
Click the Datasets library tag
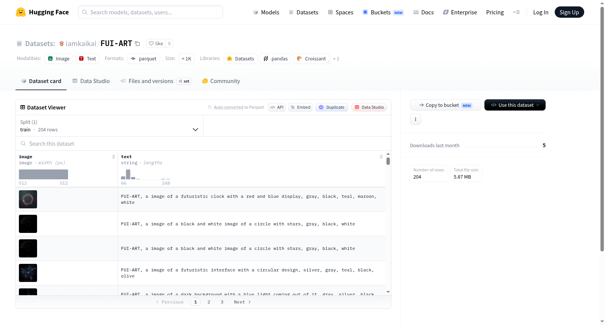pyautogui.click(x=240, y=59)
